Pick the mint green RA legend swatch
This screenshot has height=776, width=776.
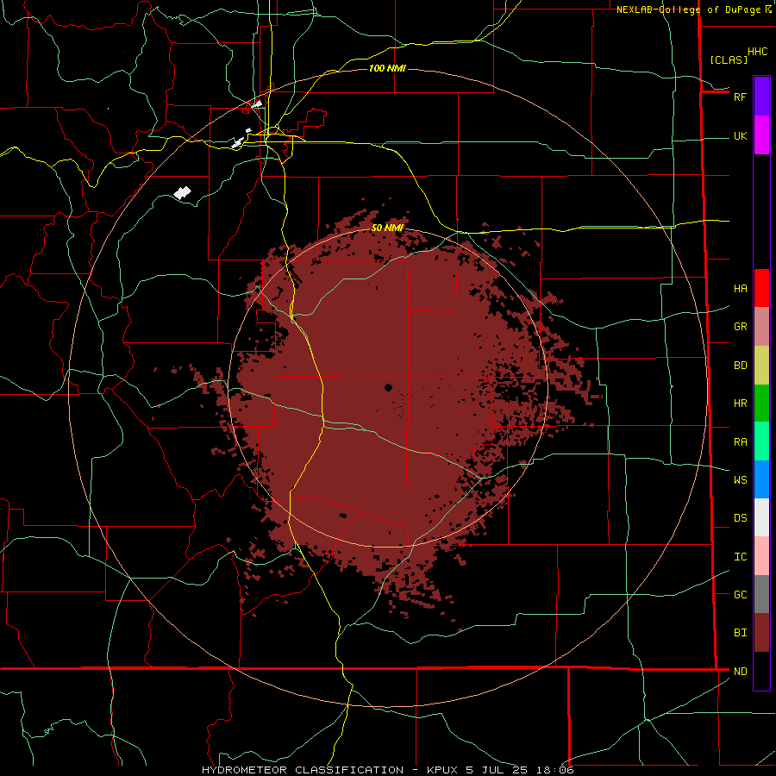pyautogui.click(x=761, y=441)
